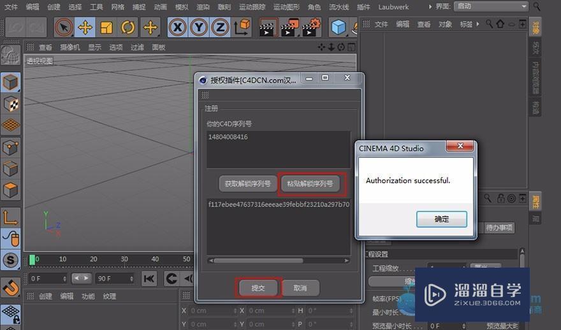Click the Object Manager home icon
Screen dimensions: 561x330
(500, 24)
